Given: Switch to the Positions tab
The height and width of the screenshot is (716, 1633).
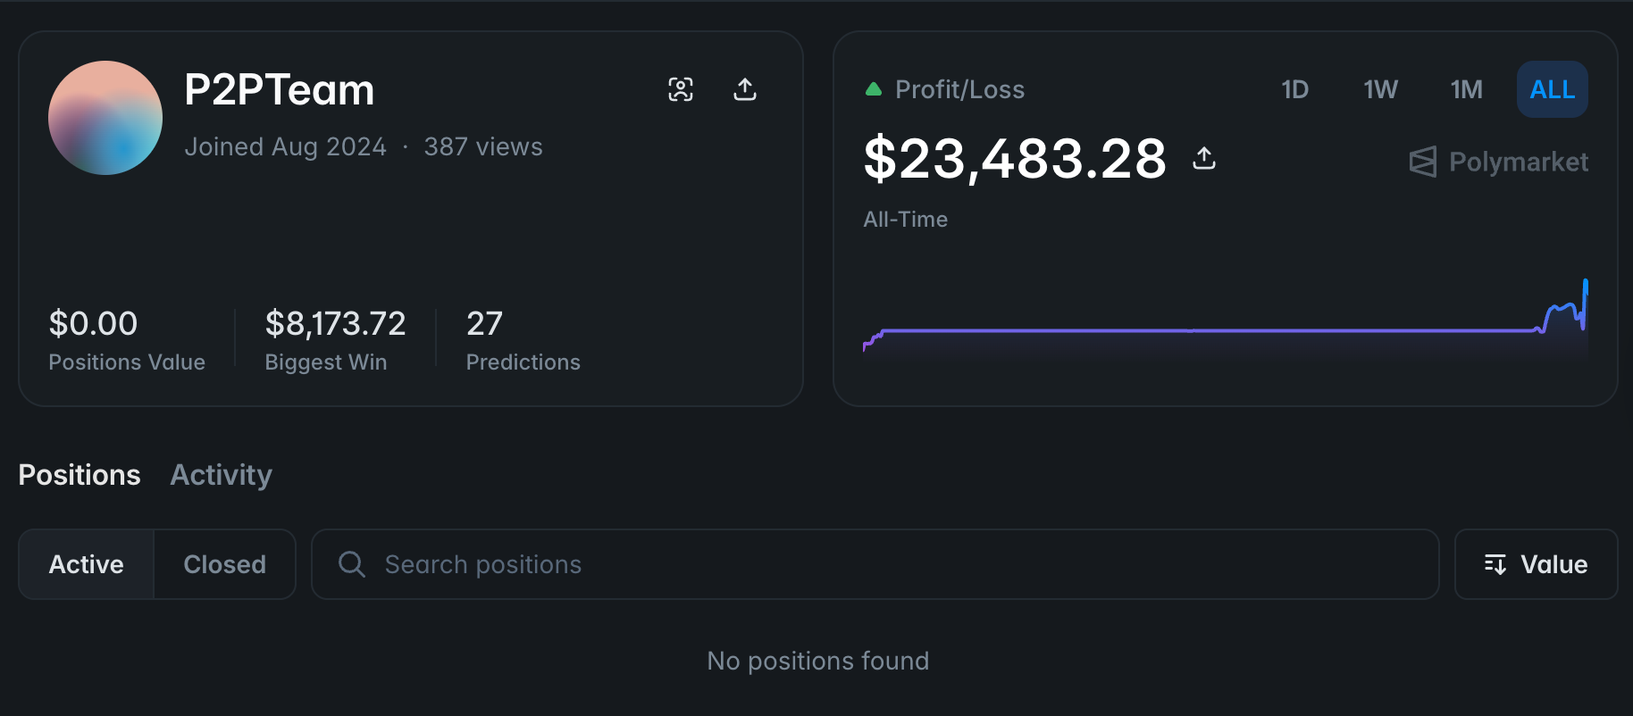Looking at the screenshot, I should 79,475.
